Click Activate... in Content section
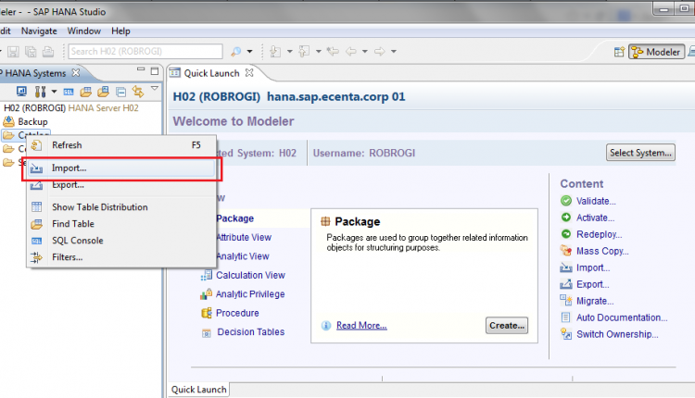 point(595,218)
